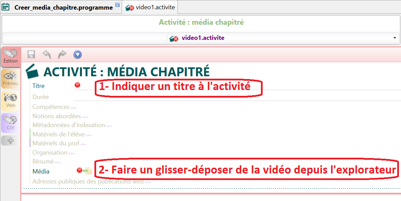Click the small save indicator on programme tab
The height and width of the screenshot is (201, 401).
pyautogui.click(x=118, y=5)
